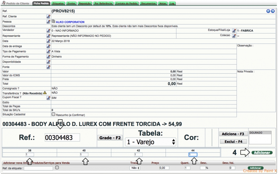Click the Ref. input field containing 00304483
Image resolution: width=278 pixels, height=174 pixels.
[x=62, y=137]
